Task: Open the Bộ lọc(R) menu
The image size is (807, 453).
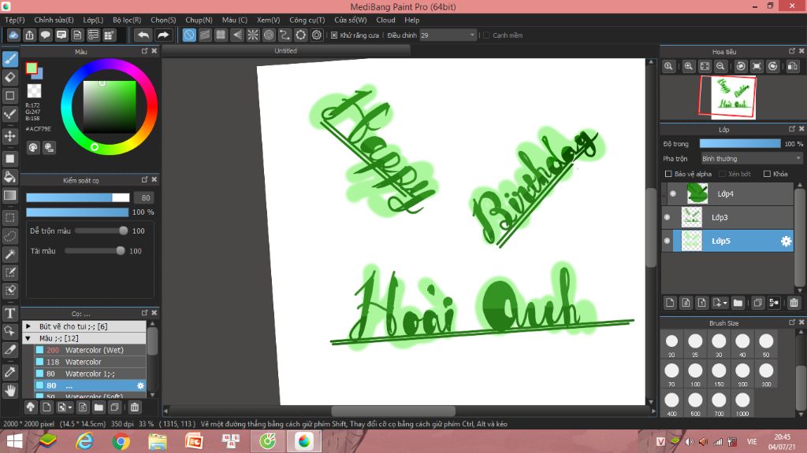Action: 127,20
